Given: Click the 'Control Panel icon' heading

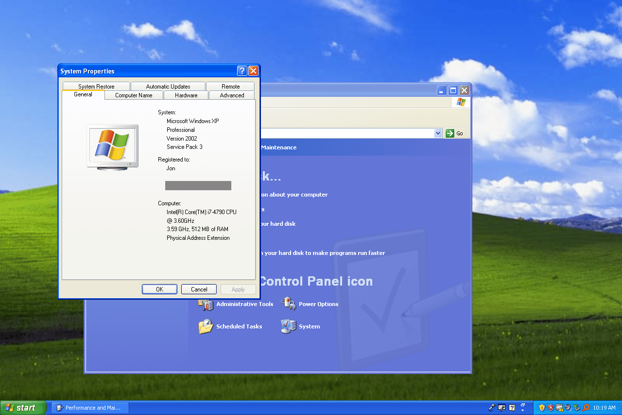Looking at the screenshot, I should tap(316, 281).
